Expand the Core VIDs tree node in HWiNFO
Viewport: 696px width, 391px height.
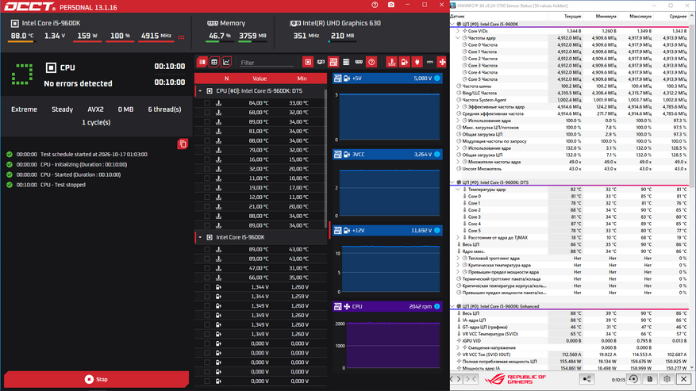coord(458,31)
